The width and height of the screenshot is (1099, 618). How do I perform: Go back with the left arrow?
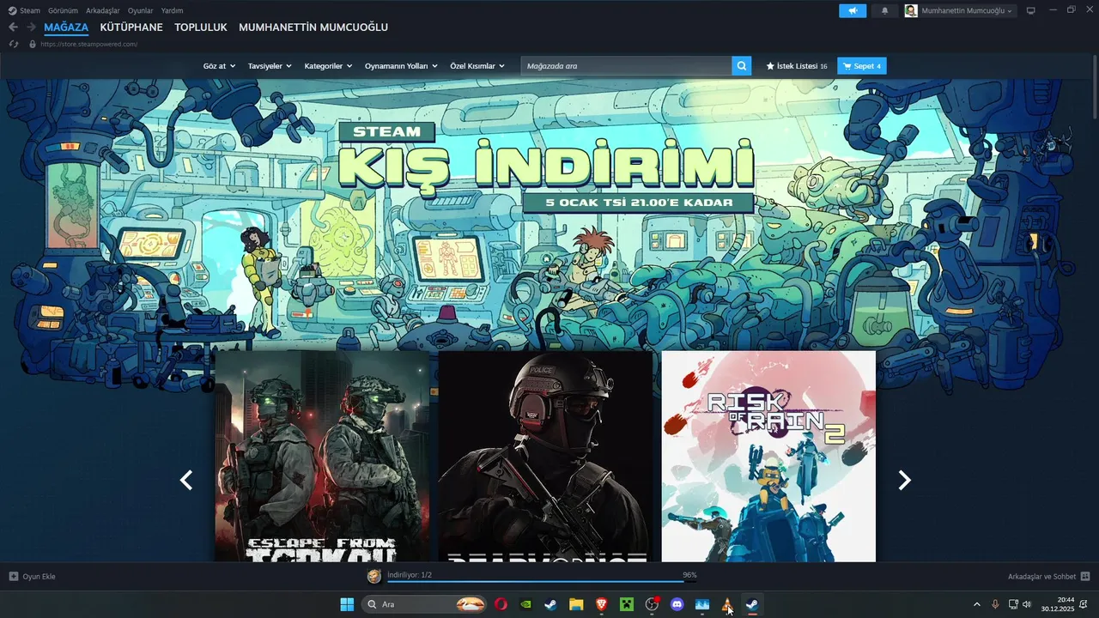(x=13, y=27)
